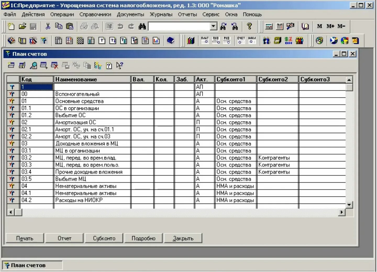Image resolution: width=377 pixels, height=272 pixels.
Task: Click the hierarchy tree icon in План счетов toolbar
Action: coord(98,65)
